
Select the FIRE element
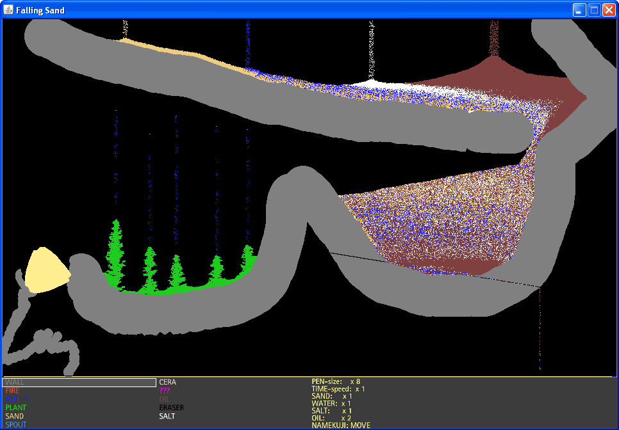[12, 391]
